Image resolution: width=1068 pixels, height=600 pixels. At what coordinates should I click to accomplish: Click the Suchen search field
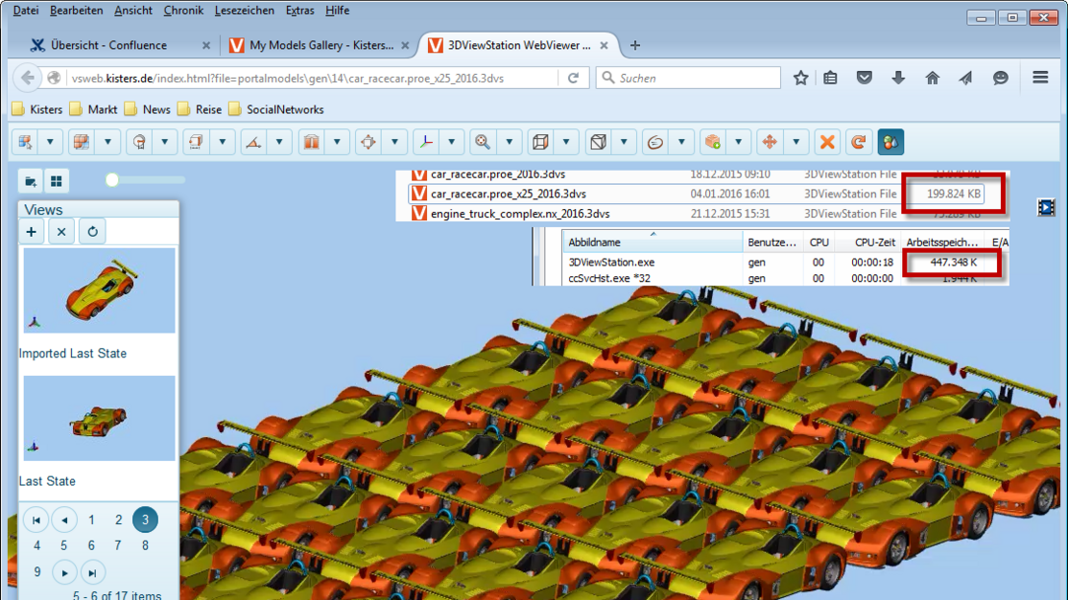coord(688,79)
